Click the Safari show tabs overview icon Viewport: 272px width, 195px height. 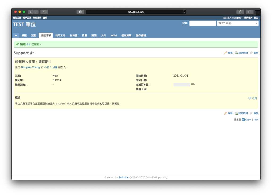(x=250, y=12)
